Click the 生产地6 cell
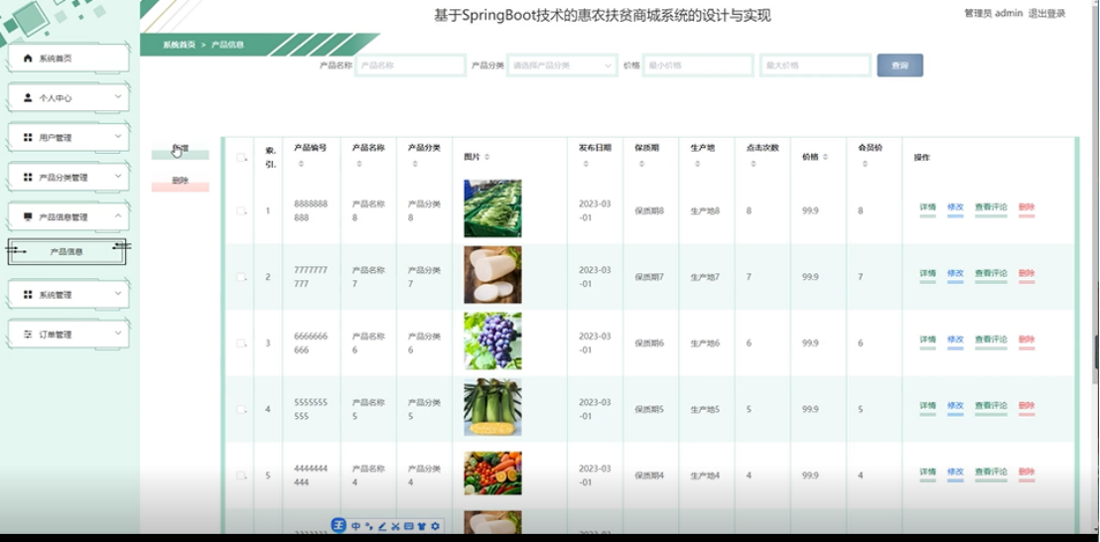 [x=705, y=342]
